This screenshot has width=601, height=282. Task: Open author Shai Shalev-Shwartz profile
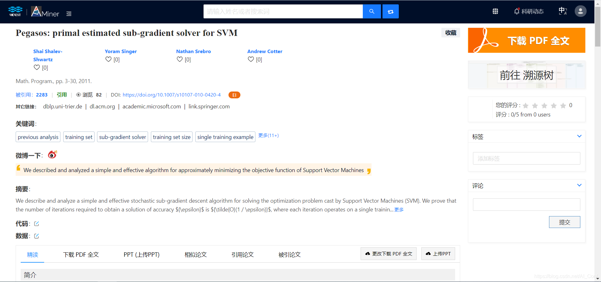pos(48,55)
